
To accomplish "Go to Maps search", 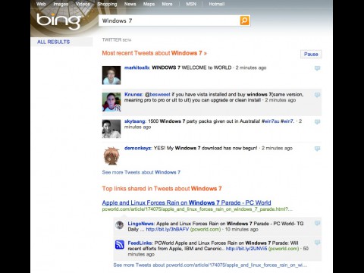I will click(x=149, y=4).
